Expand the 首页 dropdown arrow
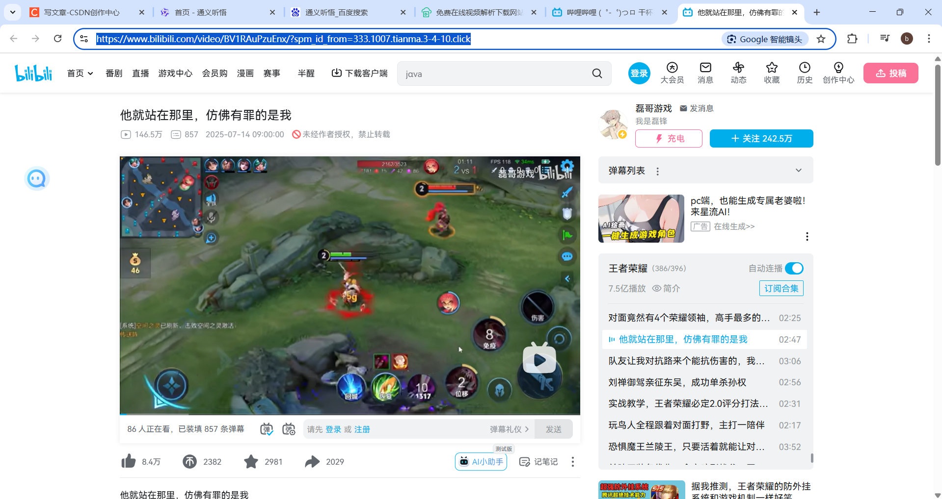 [90, 74]
